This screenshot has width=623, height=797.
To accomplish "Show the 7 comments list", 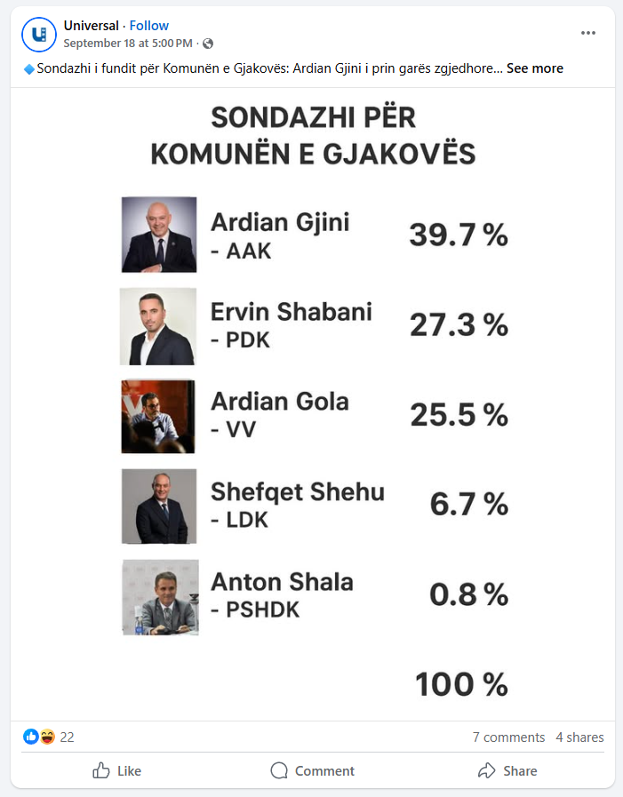I will [x=508, y=737].
